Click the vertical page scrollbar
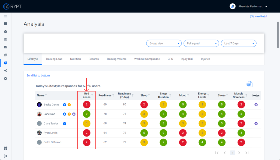280x160 pixels. click(278, 35)
